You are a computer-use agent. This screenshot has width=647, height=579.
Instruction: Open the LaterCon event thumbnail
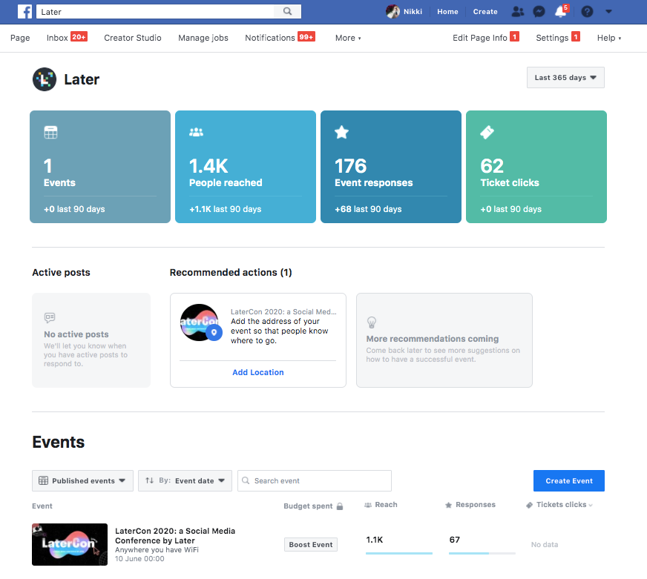(x=70, y=544)
